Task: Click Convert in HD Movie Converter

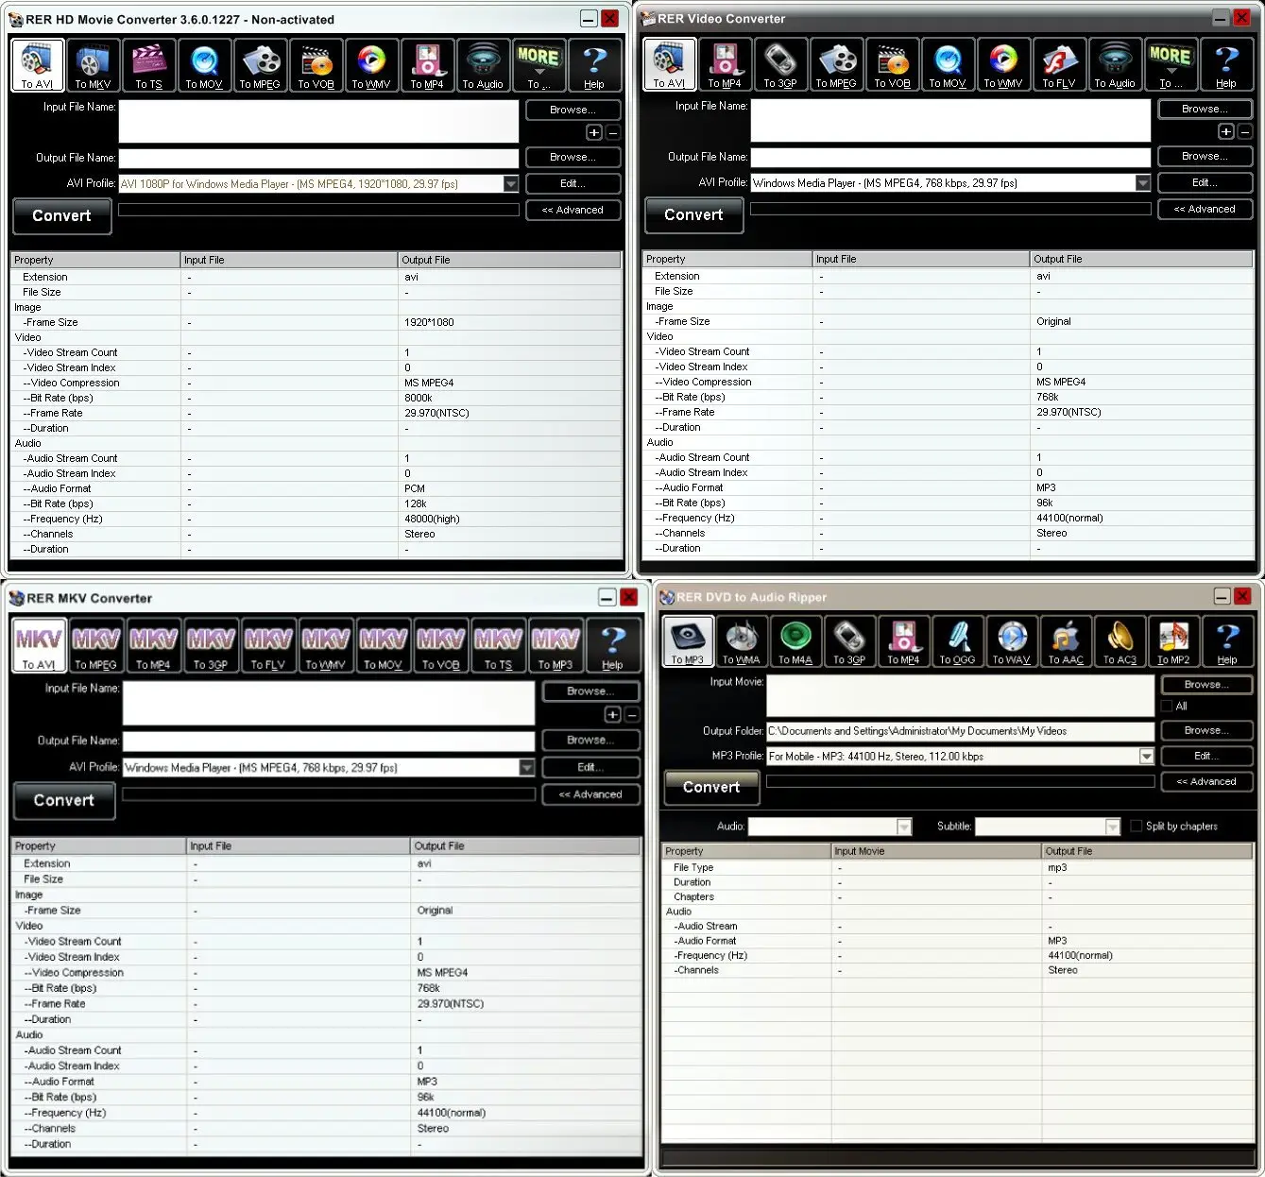Action: pos(62,215)
